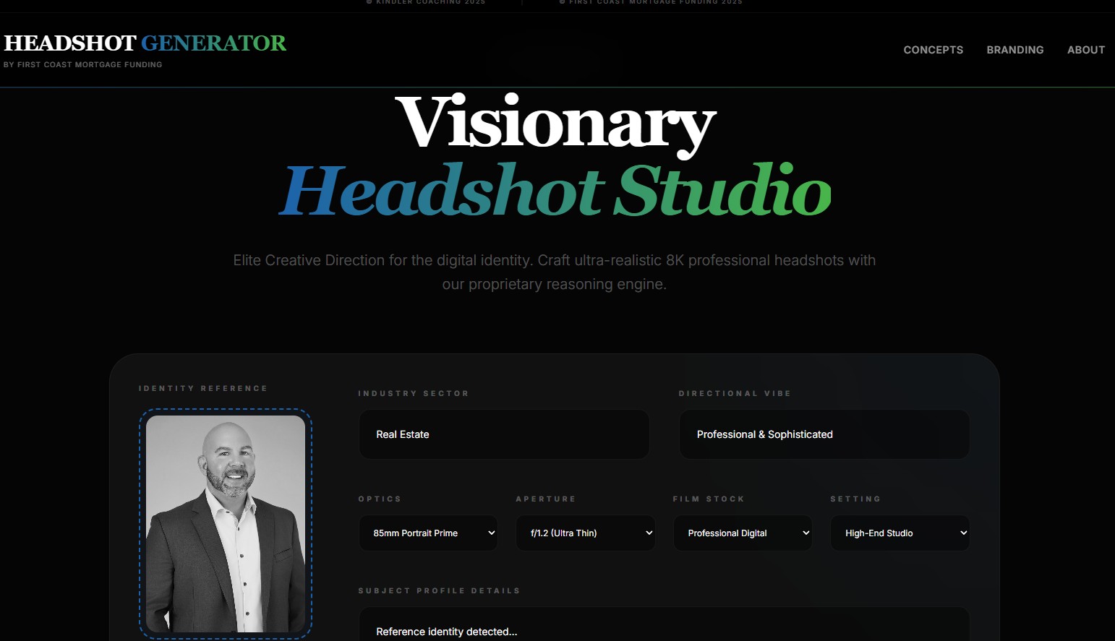Click the 'BY FIRST COAST MORTGAGE FUNDING' tagline
Image resolution: width=1115 pixels, height=641 pixels.
pos(83,65)
